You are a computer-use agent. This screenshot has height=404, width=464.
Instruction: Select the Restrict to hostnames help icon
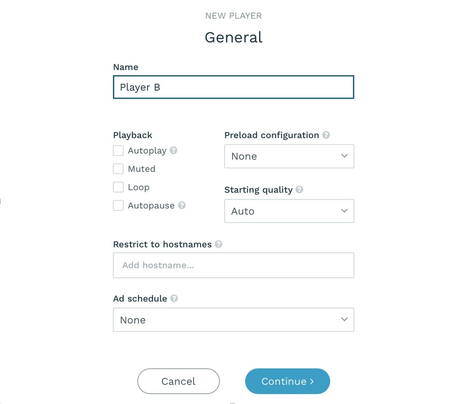pyautogui.click(x=219, y=244)
